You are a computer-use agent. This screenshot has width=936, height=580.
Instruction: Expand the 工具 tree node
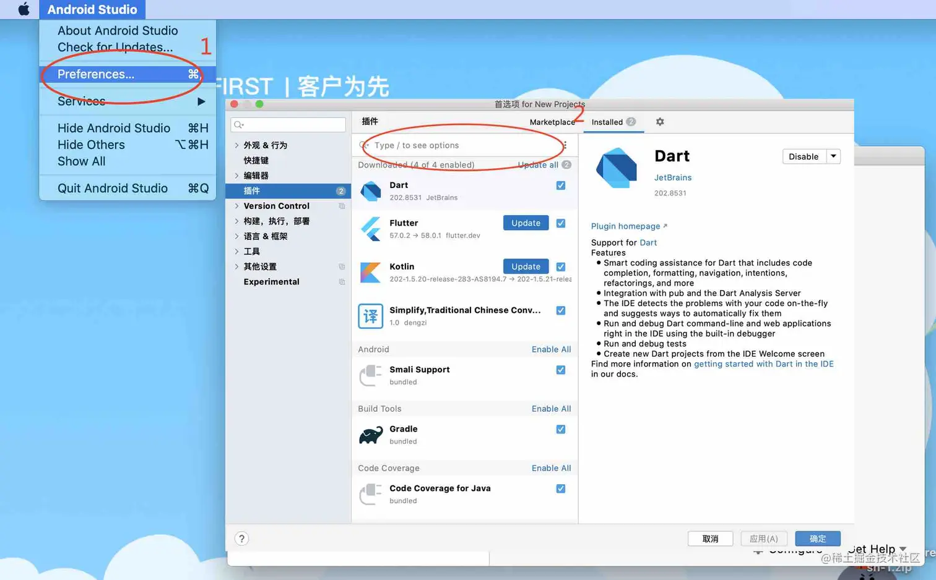click(236, 252)
